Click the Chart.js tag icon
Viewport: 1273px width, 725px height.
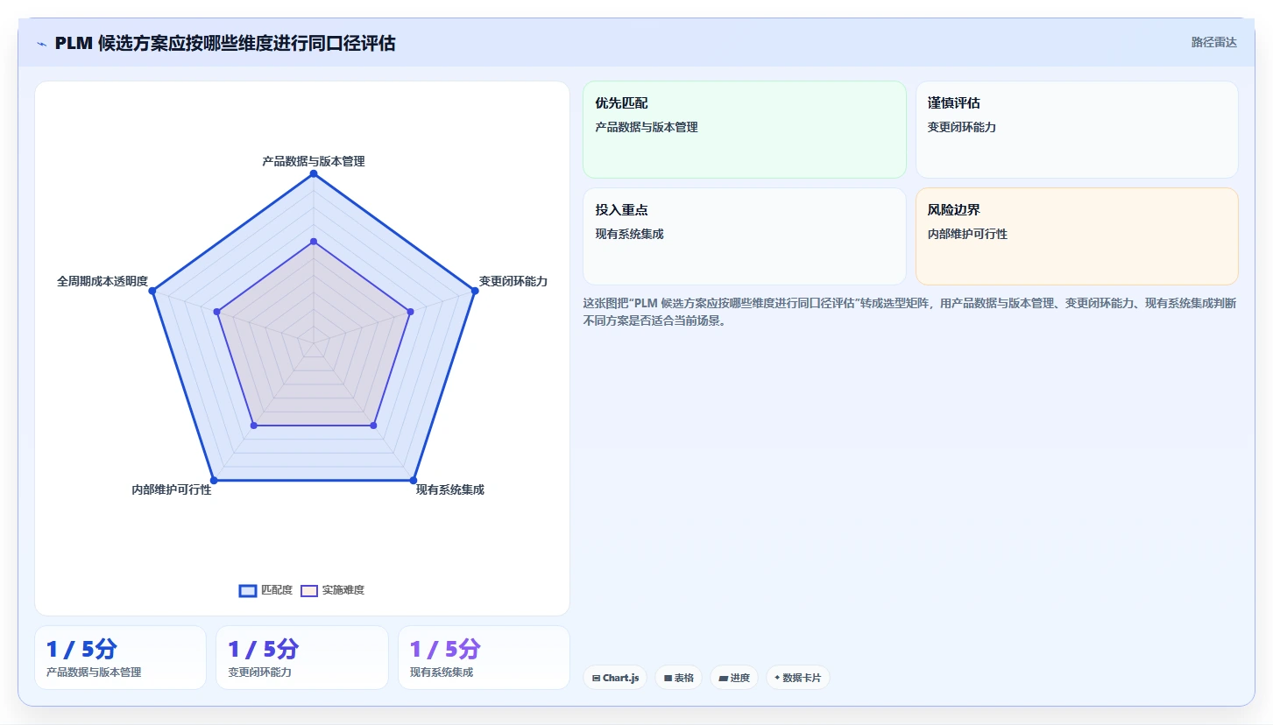597,678
